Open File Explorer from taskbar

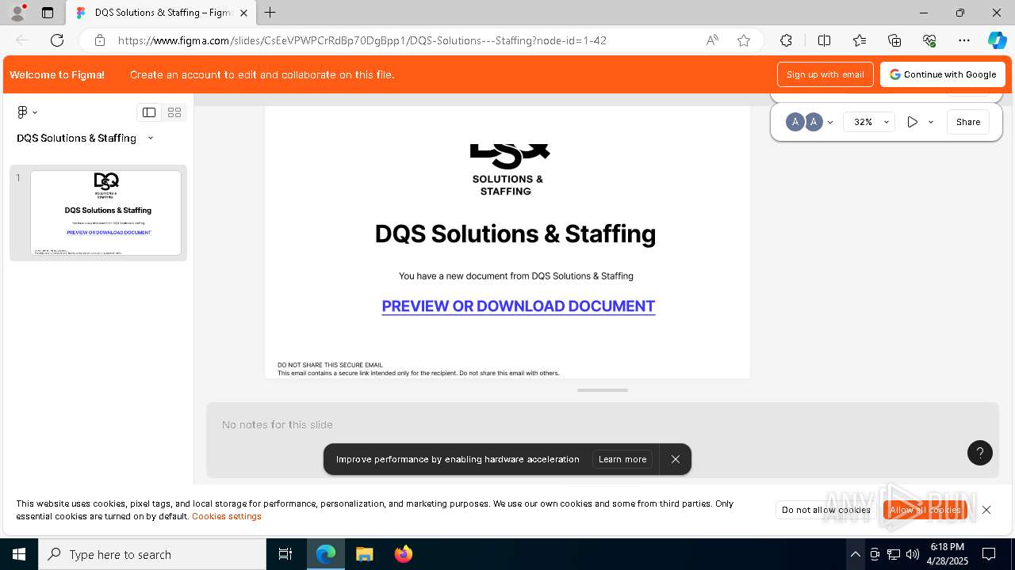click(x=364, y=554)
